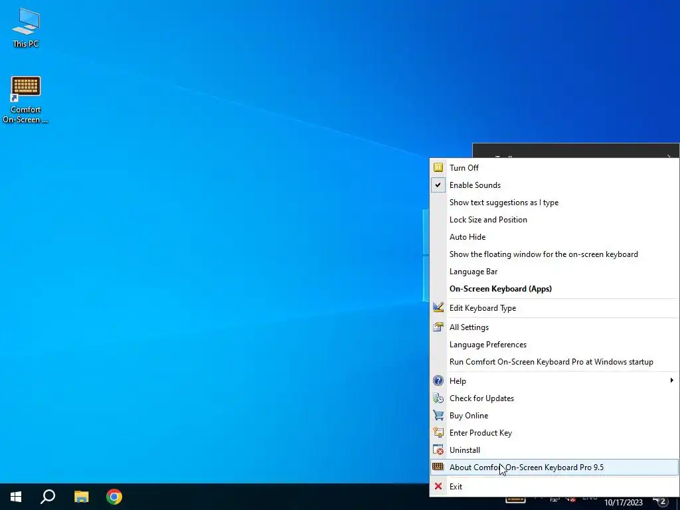Click the red X Exit icon
The width and height of the screenshot is (680, 510).
pyautogui.click(x=438, y=487)
